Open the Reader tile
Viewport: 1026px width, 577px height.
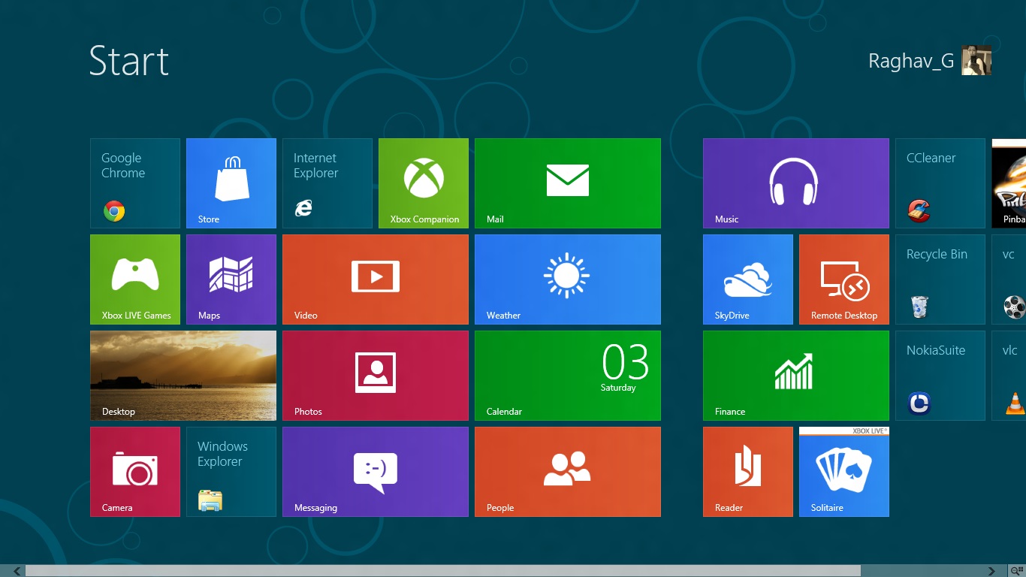point(748,472)
